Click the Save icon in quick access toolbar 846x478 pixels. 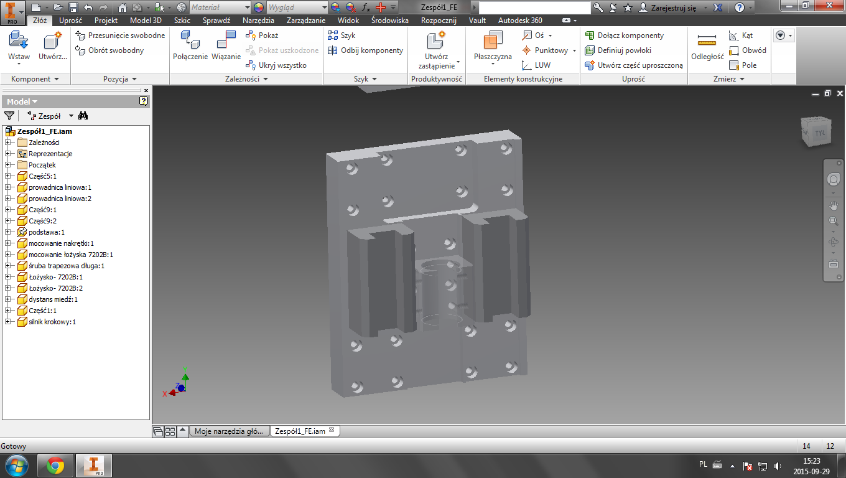pos(73,7)
